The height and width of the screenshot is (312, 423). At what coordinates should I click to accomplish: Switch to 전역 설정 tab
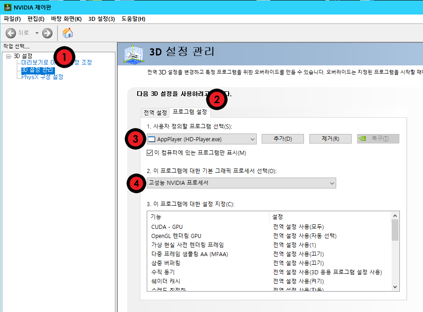click(x=155, y=113)
